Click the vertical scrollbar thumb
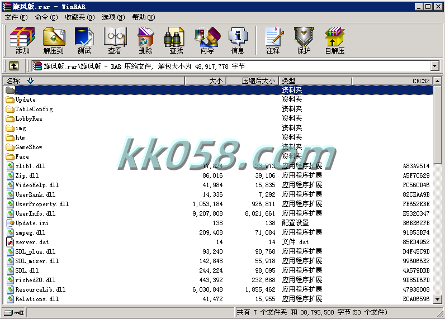This screenshot has height=319, width=445. click(x=437, y=124)
